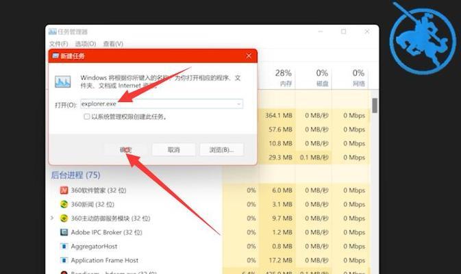
Task: Sort by the 内存 column header
Action: coord(278,77)
